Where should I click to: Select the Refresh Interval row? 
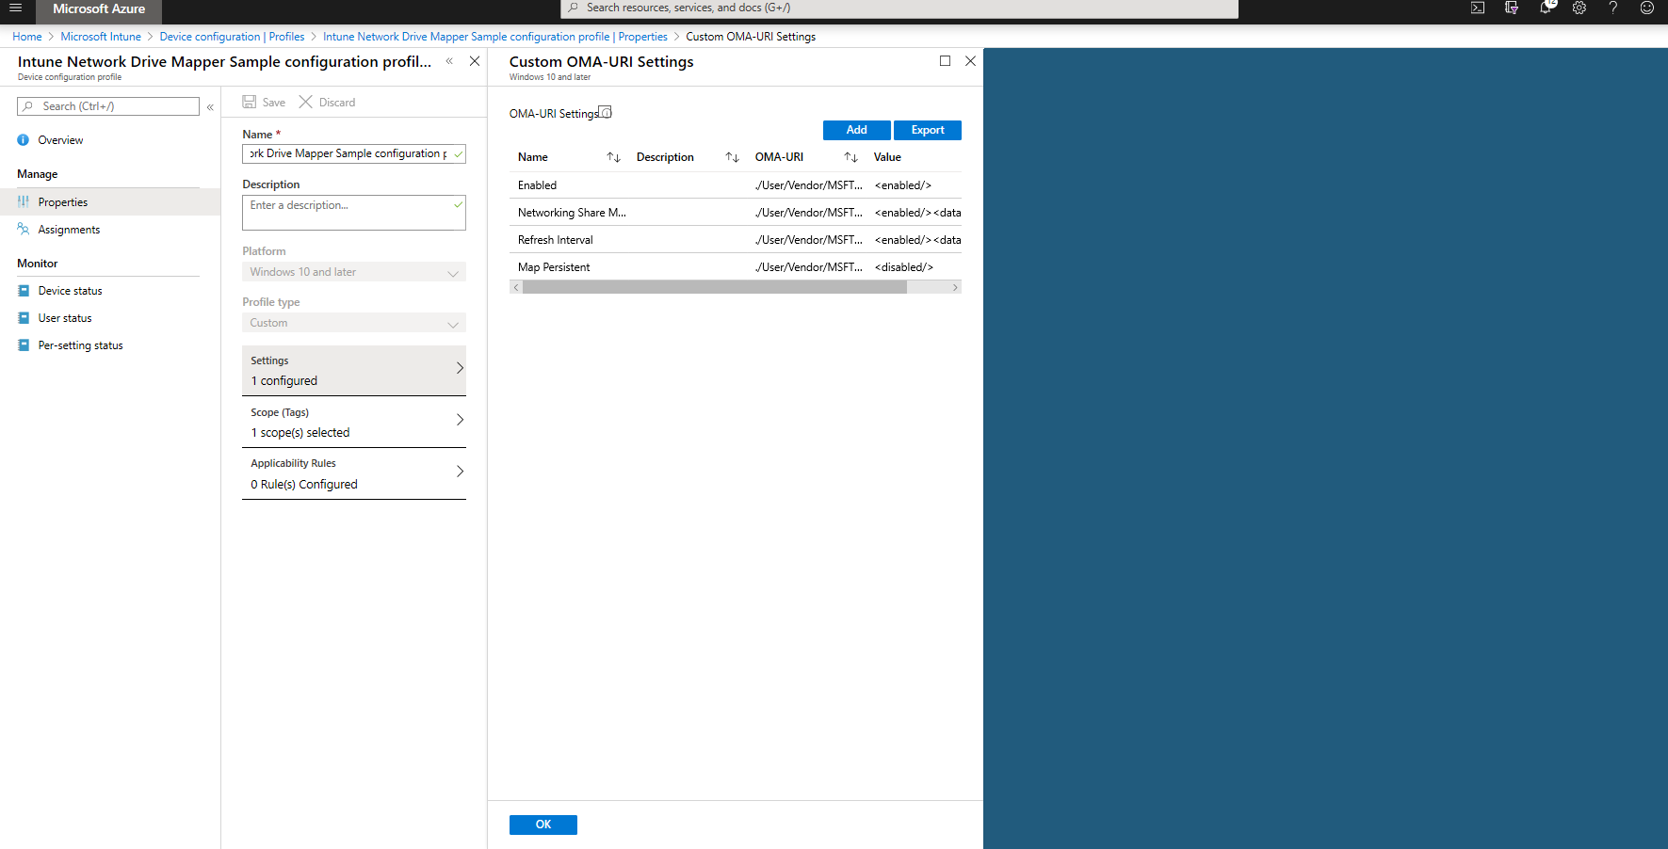click(736, 240)
